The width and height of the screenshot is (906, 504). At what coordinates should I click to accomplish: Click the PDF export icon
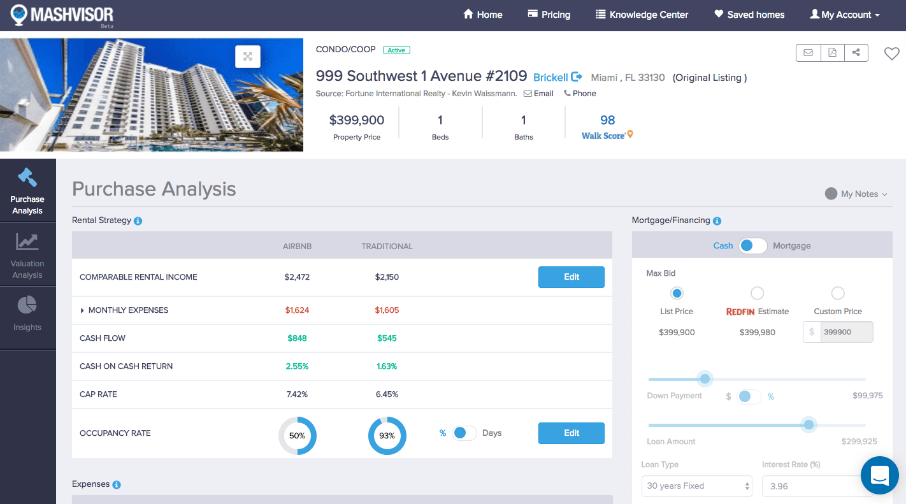pyautogui.click(x=832, y=53)
